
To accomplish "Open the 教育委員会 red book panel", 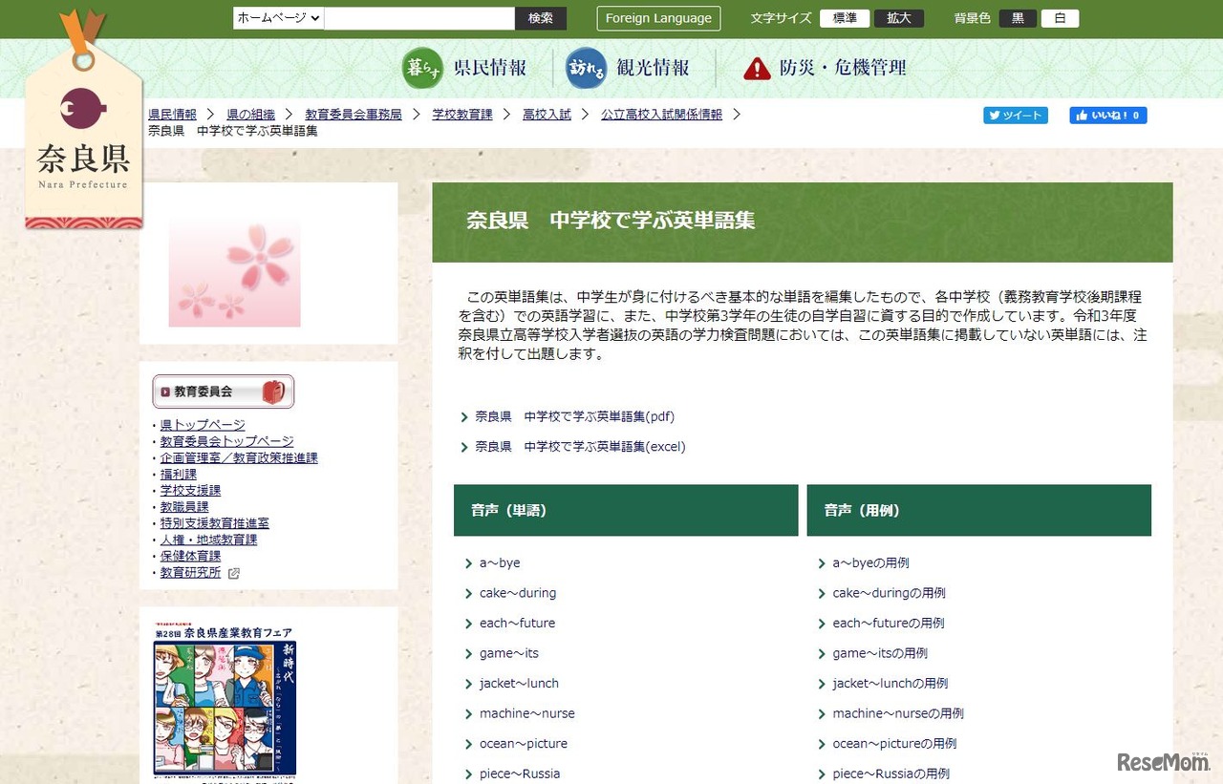I will (x=222, y=392).
